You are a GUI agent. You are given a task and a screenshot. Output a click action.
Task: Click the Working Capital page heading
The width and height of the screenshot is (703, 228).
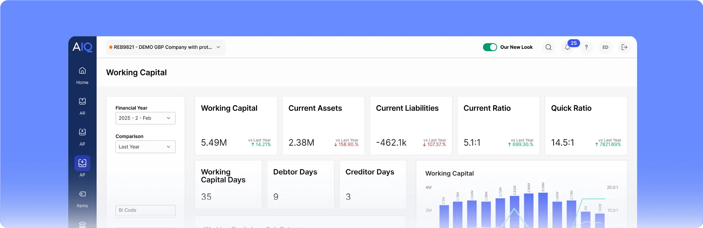coord(136,72)
